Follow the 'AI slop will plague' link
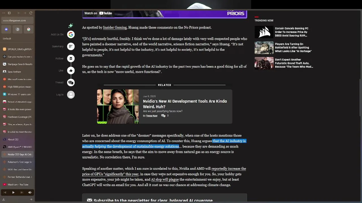 (165, 179)
